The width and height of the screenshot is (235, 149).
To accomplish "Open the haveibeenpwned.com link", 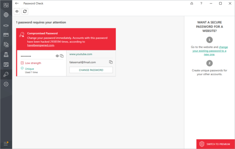I will 41,45.
